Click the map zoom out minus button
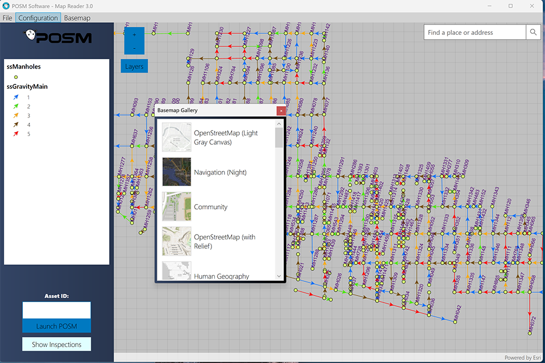The height and width of the screenshot is (363, 545). [x=134, y=48]
